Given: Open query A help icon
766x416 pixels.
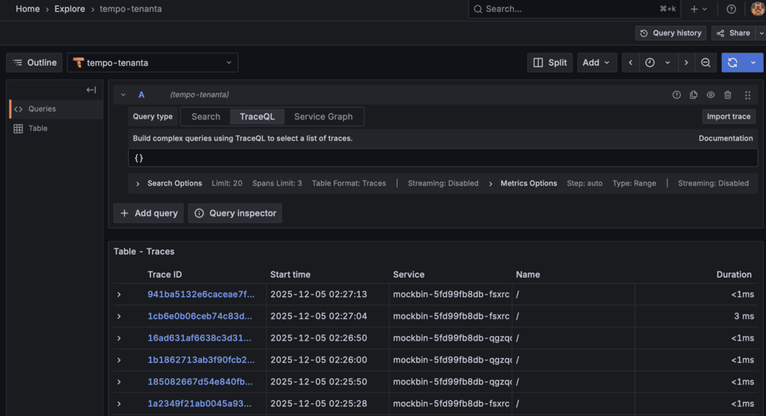Looking at the screenshot, I should tap(676, 95).
